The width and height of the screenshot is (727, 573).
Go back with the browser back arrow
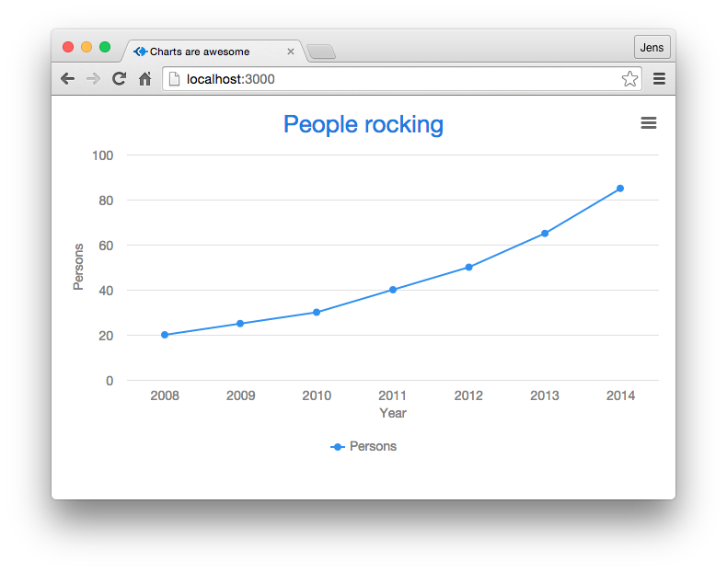pos(68,79)
